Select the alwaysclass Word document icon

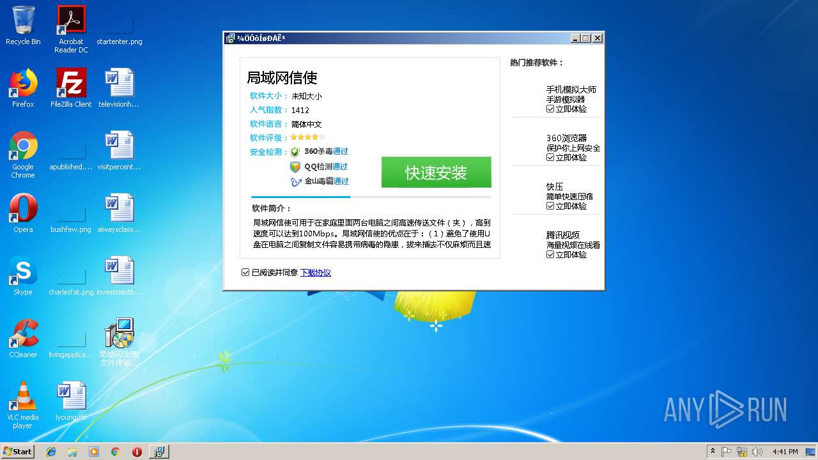pyautogui.click(x=119, y=214)
